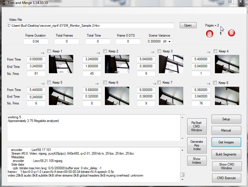Click Keep 4 From Time field 5.400000

pos(201,59)
